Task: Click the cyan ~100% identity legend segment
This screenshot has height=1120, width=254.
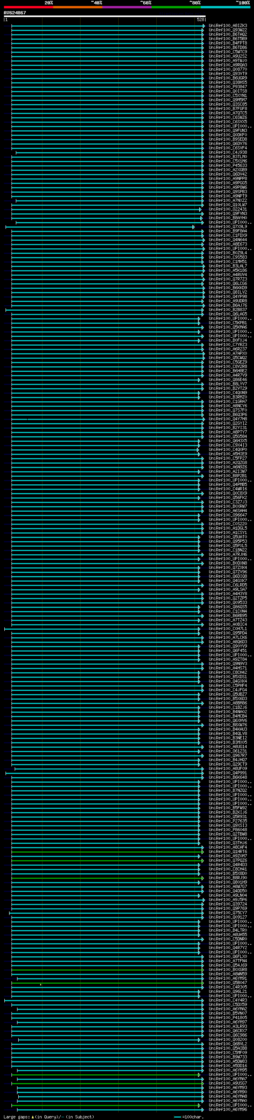Action: pos(225,7)
